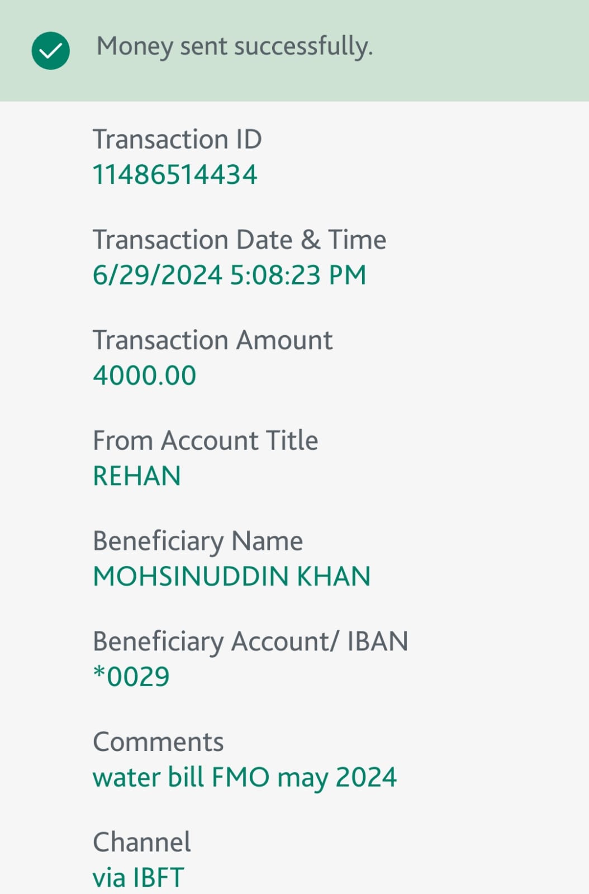The height and width of the screenshot is (894, 589).
Task: Select the Comments label
Action: 158,742
